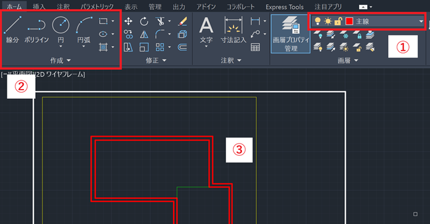Open the Array tool dropdown arrow

point(169,47)
